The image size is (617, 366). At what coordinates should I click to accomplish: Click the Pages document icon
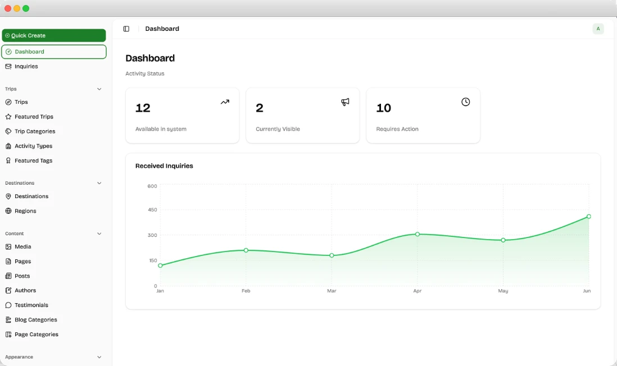8,262
